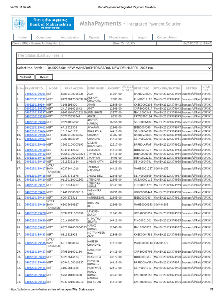Open payment ID 0405230199407 link
Image resolution: width=223 pixels, height=297 pixels.
click(35, 139)
